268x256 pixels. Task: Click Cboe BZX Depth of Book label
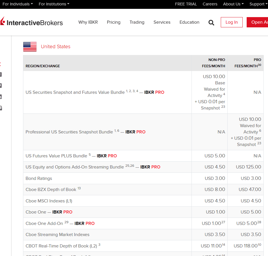(51, 190)
